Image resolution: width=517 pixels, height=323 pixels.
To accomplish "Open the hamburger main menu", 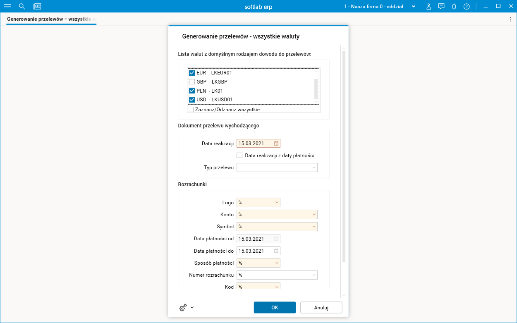I will pos(7,6).
